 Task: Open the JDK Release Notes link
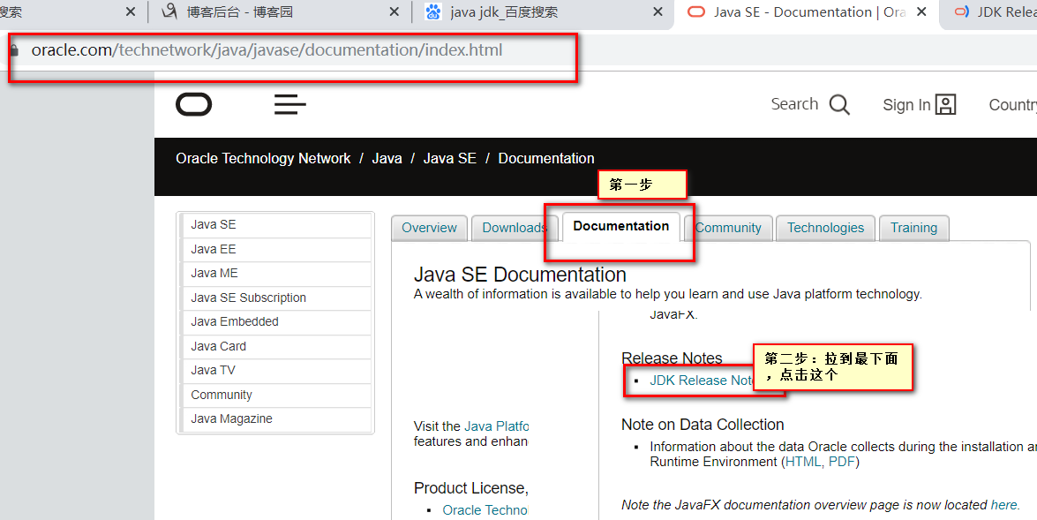(x=702, y=381)
